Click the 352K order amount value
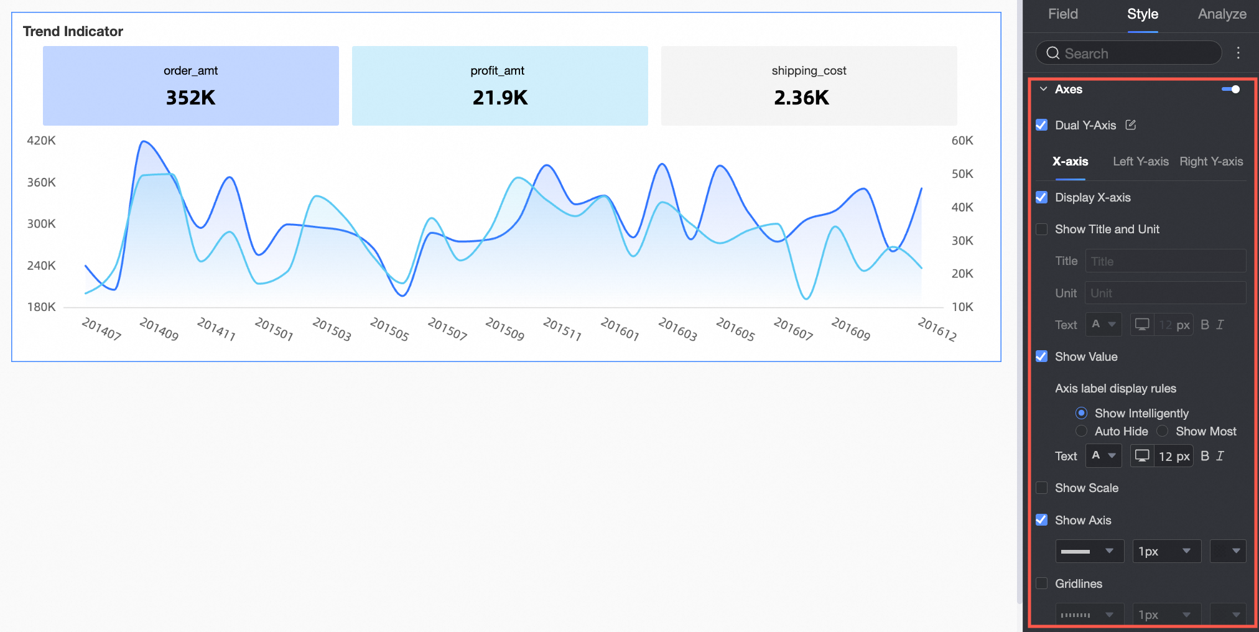The image size is (1259, 632). tap(190, 98)
